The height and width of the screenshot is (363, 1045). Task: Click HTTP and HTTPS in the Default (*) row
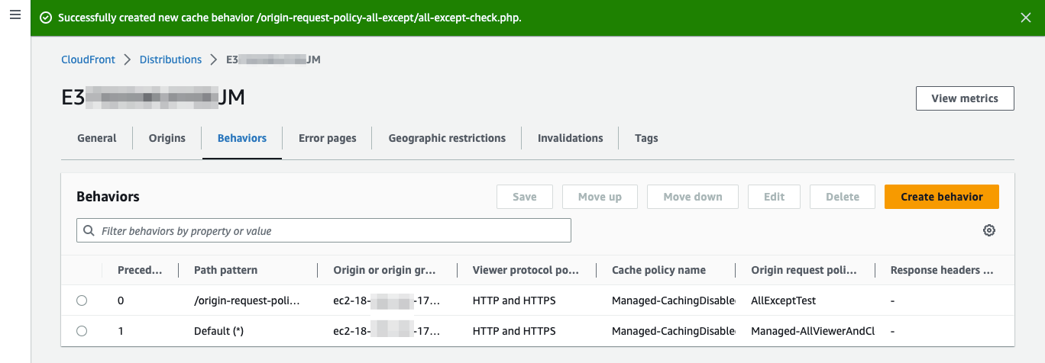click(x=514, y=331)
